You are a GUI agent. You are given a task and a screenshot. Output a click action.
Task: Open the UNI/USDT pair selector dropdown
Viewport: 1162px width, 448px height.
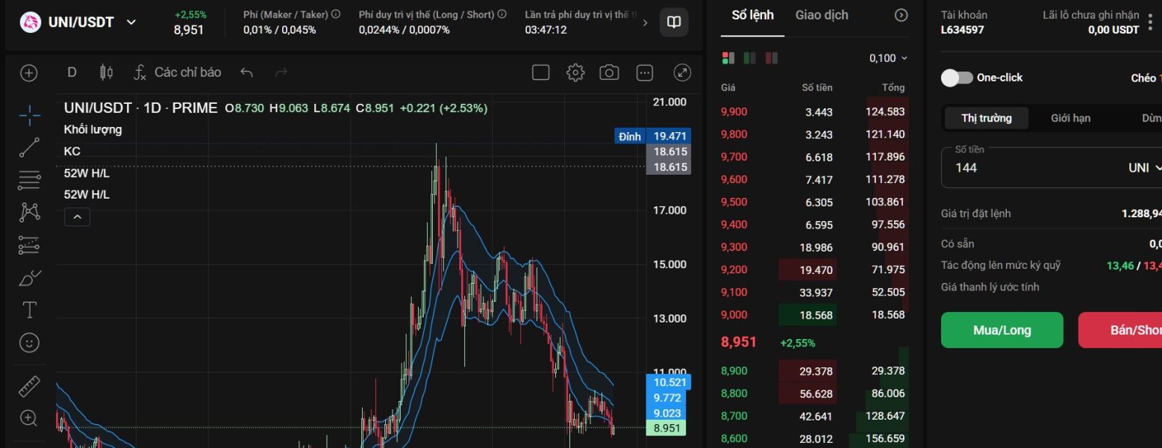click(x=131, y=22)
